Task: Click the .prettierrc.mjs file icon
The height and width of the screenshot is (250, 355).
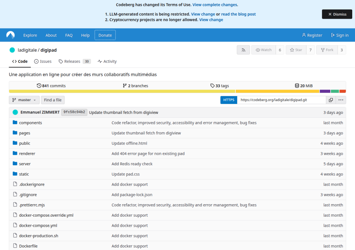Action: click(x=15, y=205)
